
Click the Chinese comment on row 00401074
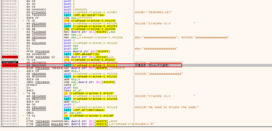click(x=152, y=65)
